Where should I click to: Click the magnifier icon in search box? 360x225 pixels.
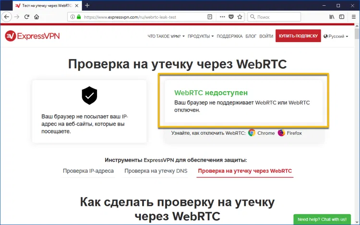252,17
